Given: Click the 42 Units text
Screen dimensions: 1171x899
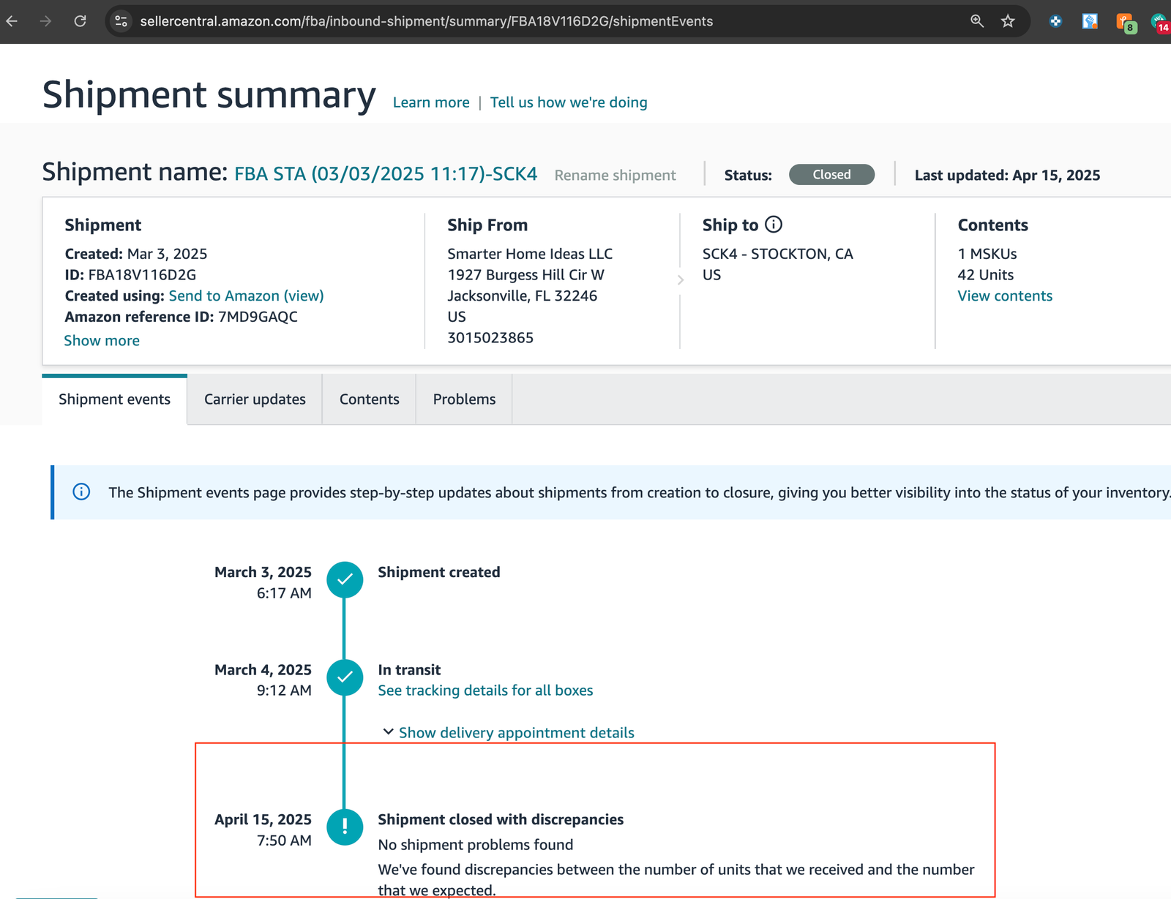Looking at the screenshot, I should (x=986, y=275).
